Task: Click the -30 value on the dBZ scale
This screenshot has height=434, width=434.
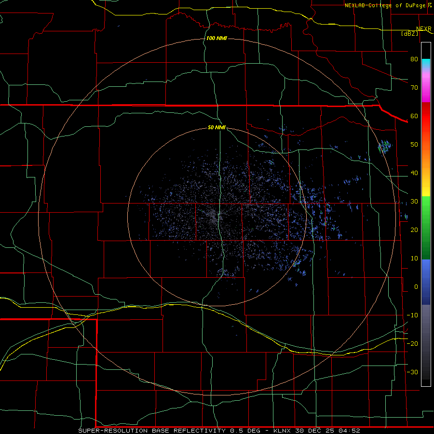Action: (x=412, y=372)
